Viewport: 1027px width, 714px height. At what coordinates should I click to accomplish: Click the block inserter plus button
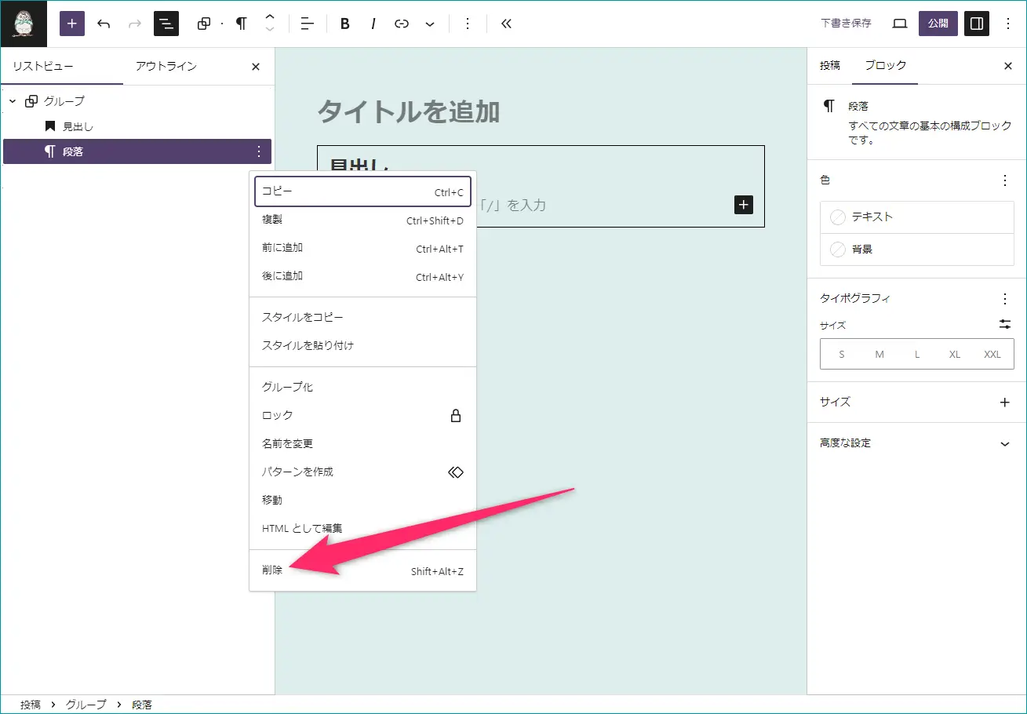click(x=72, y=24)
